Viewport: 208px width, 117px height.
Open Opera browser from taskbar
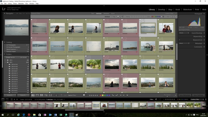pyautogui.click(x=29, y=115)
